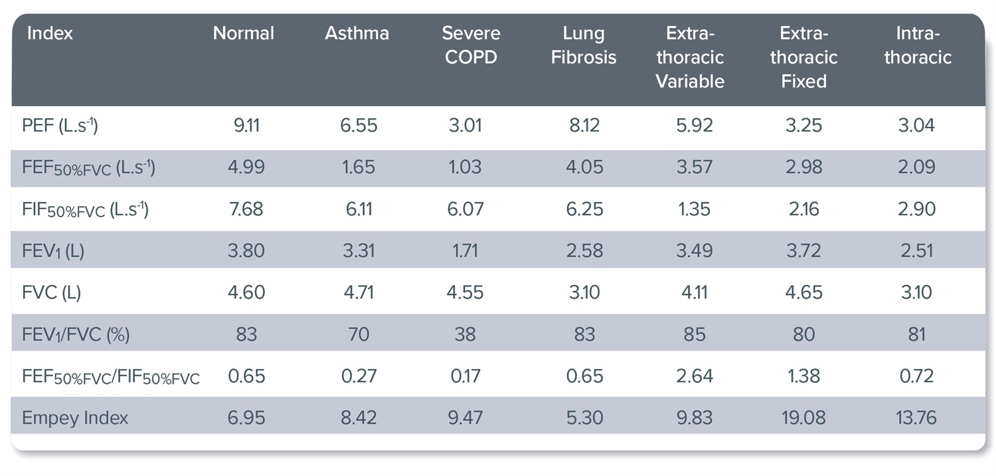Click the Empey Index row label
This screenshot has width=996, height=476.
point(75,418)
